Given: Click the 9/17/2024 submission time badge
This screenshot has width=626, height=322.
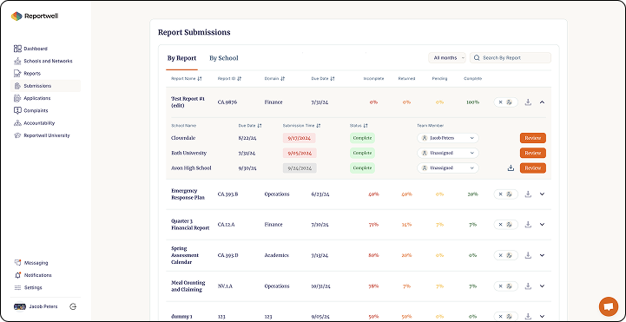Looking at the screenshot, I should pos(300,138).
